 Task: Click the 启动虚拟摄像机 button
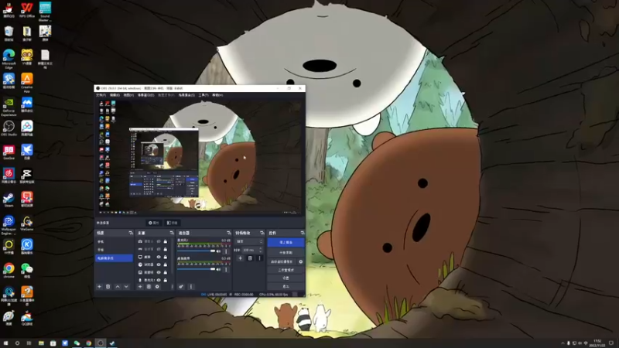[282, 261]
